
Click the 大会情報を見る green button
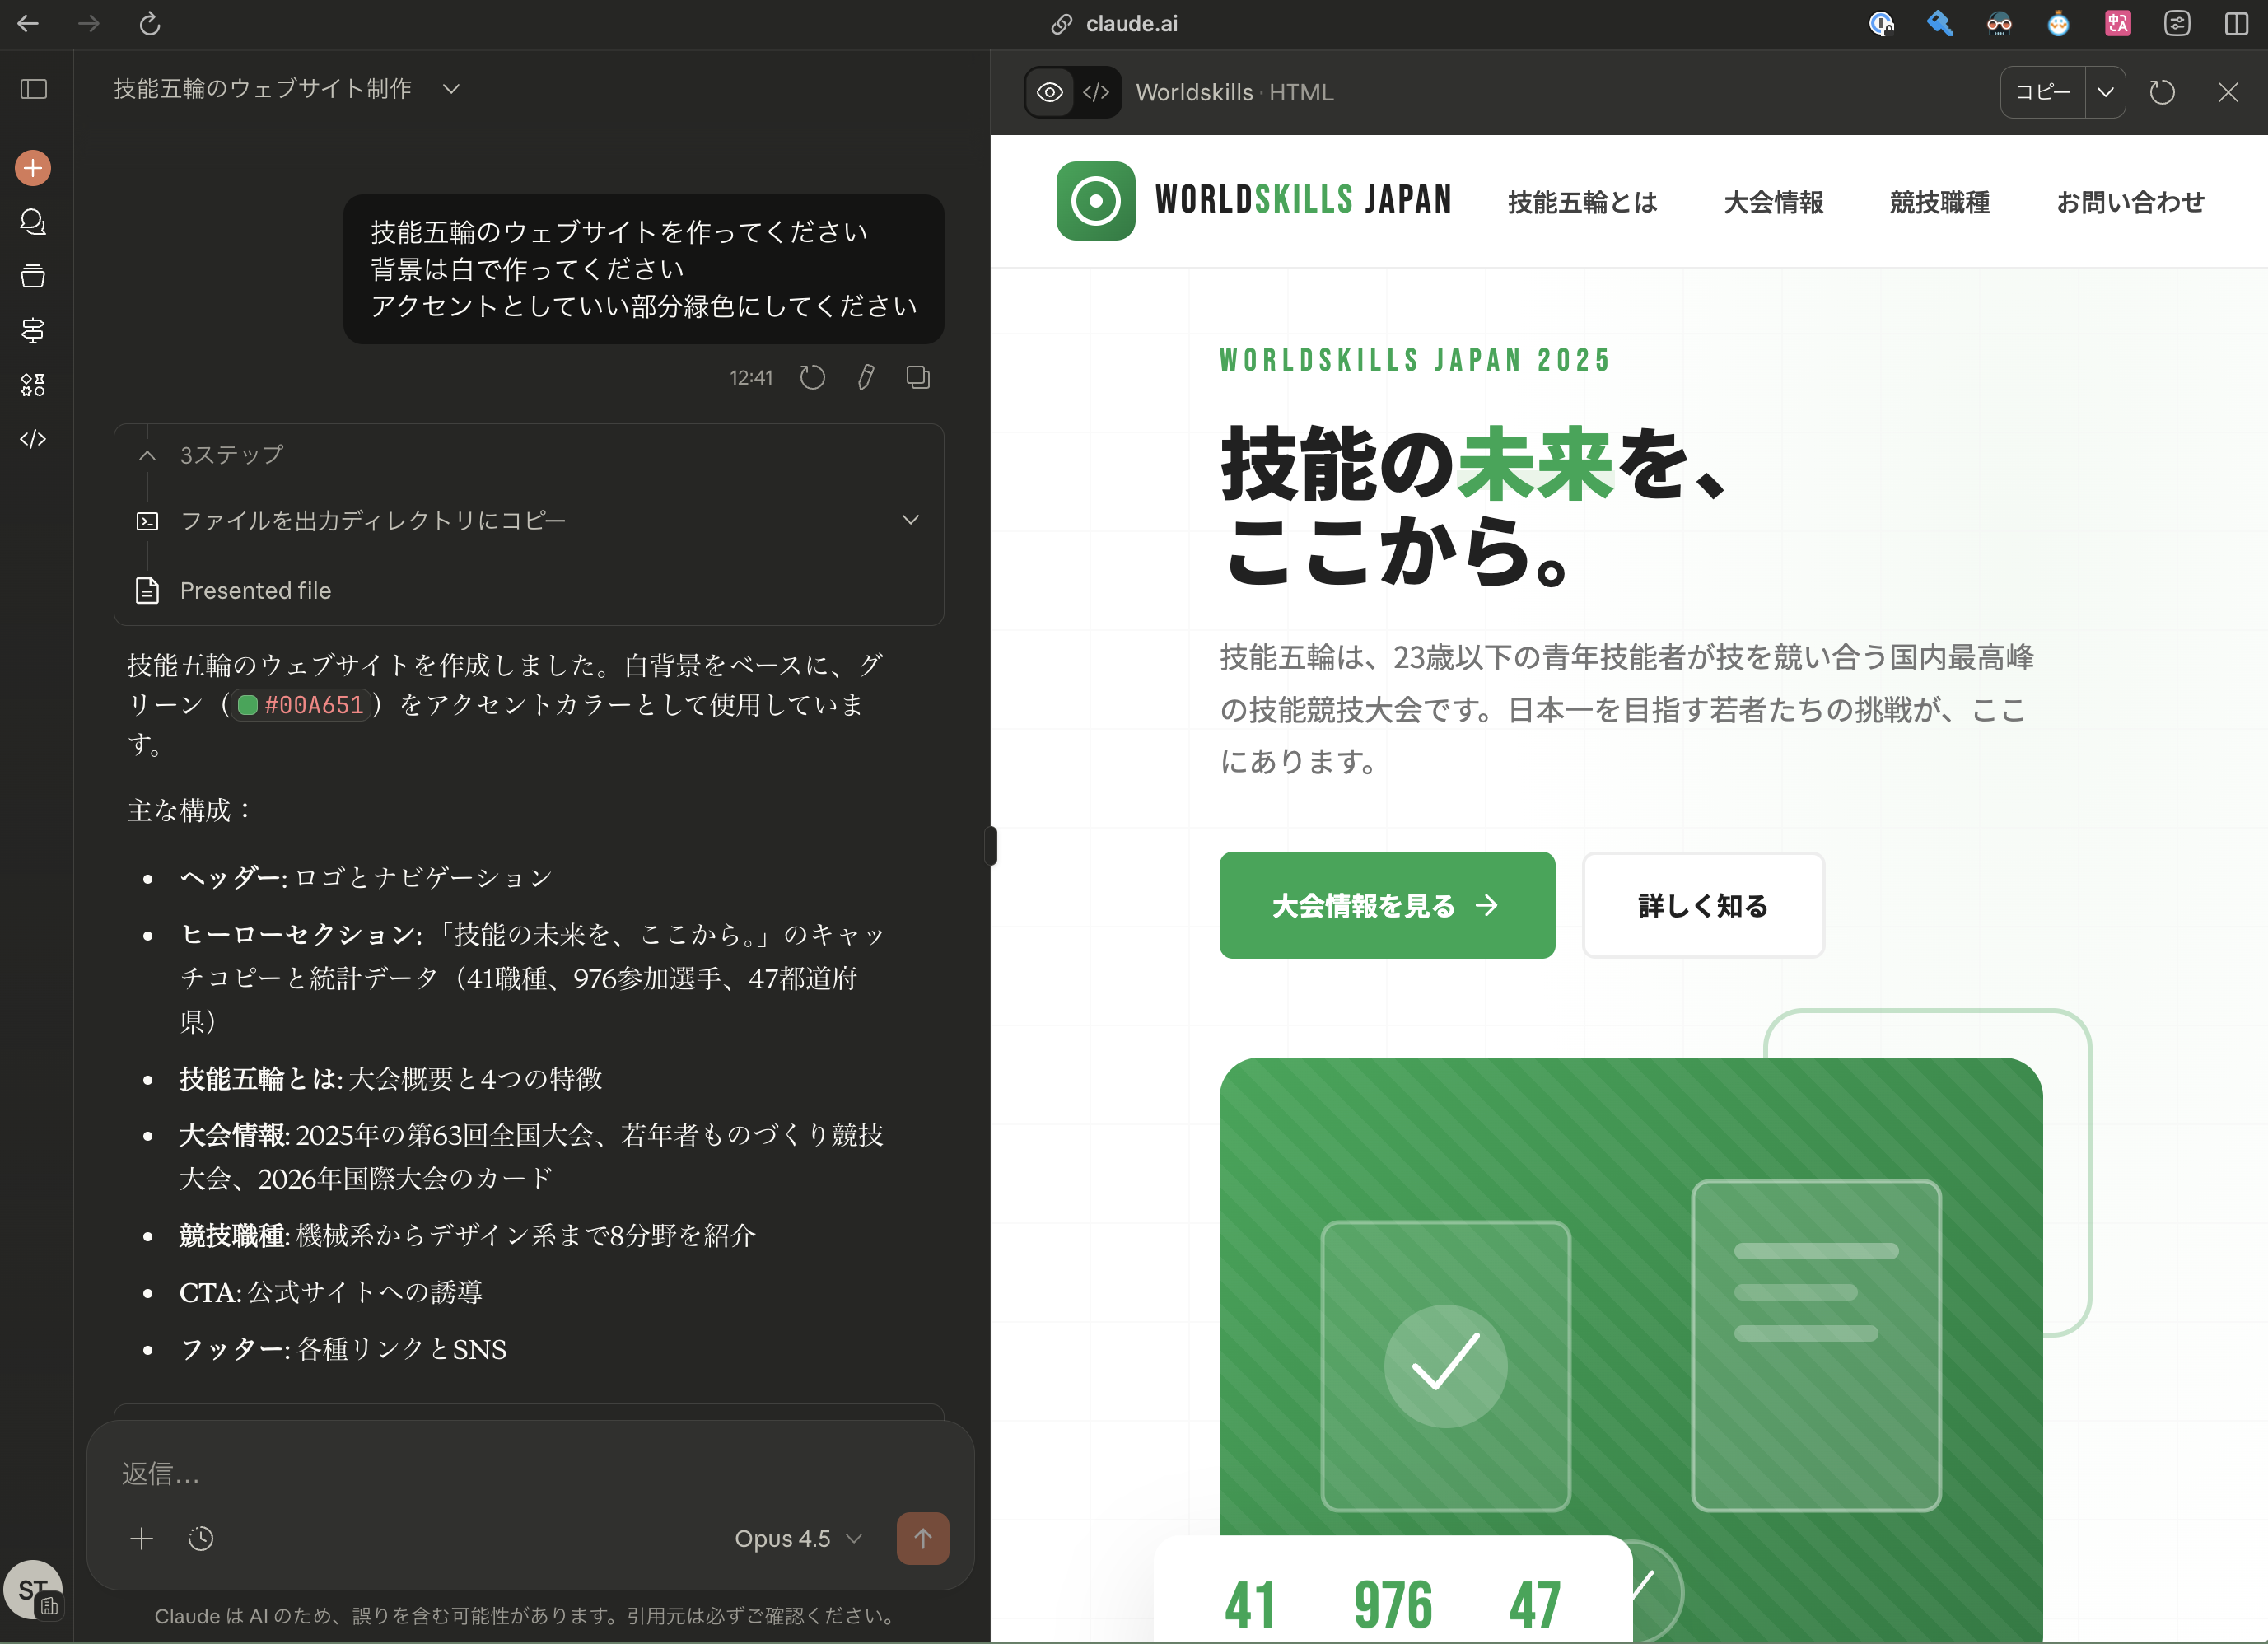coord(1387,905)
